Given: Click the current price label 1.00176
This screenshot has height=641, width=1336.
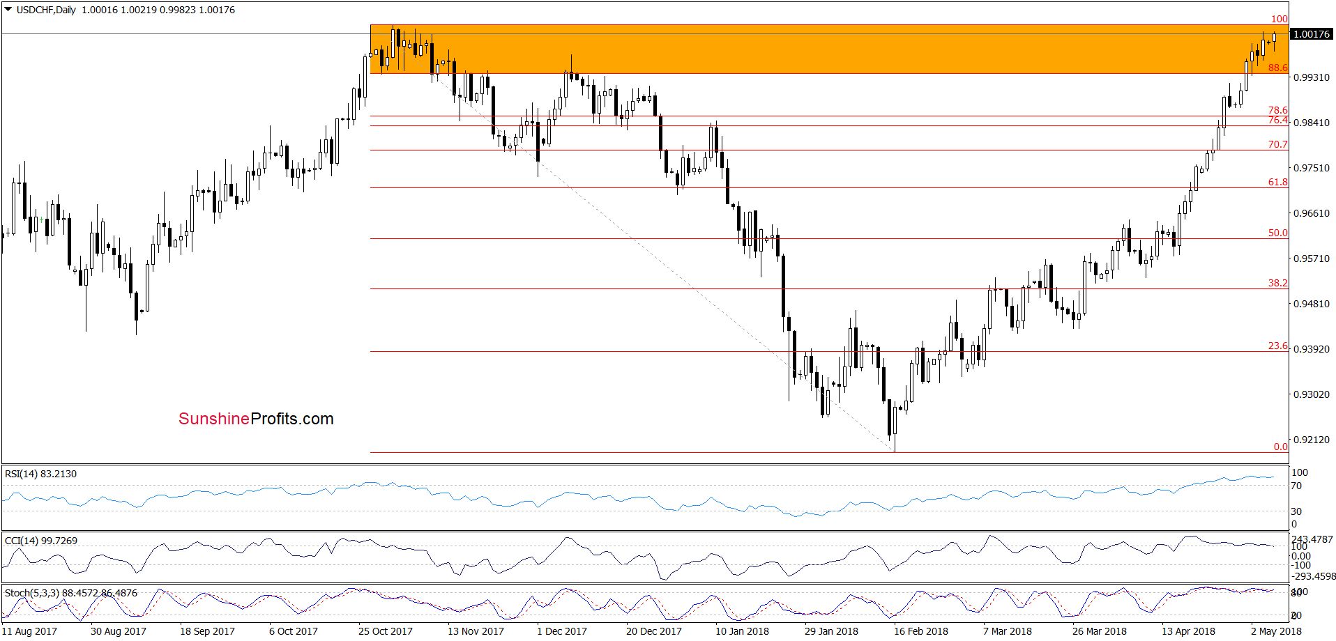Looking at the screenshot, I should (x=1311, y=34).
